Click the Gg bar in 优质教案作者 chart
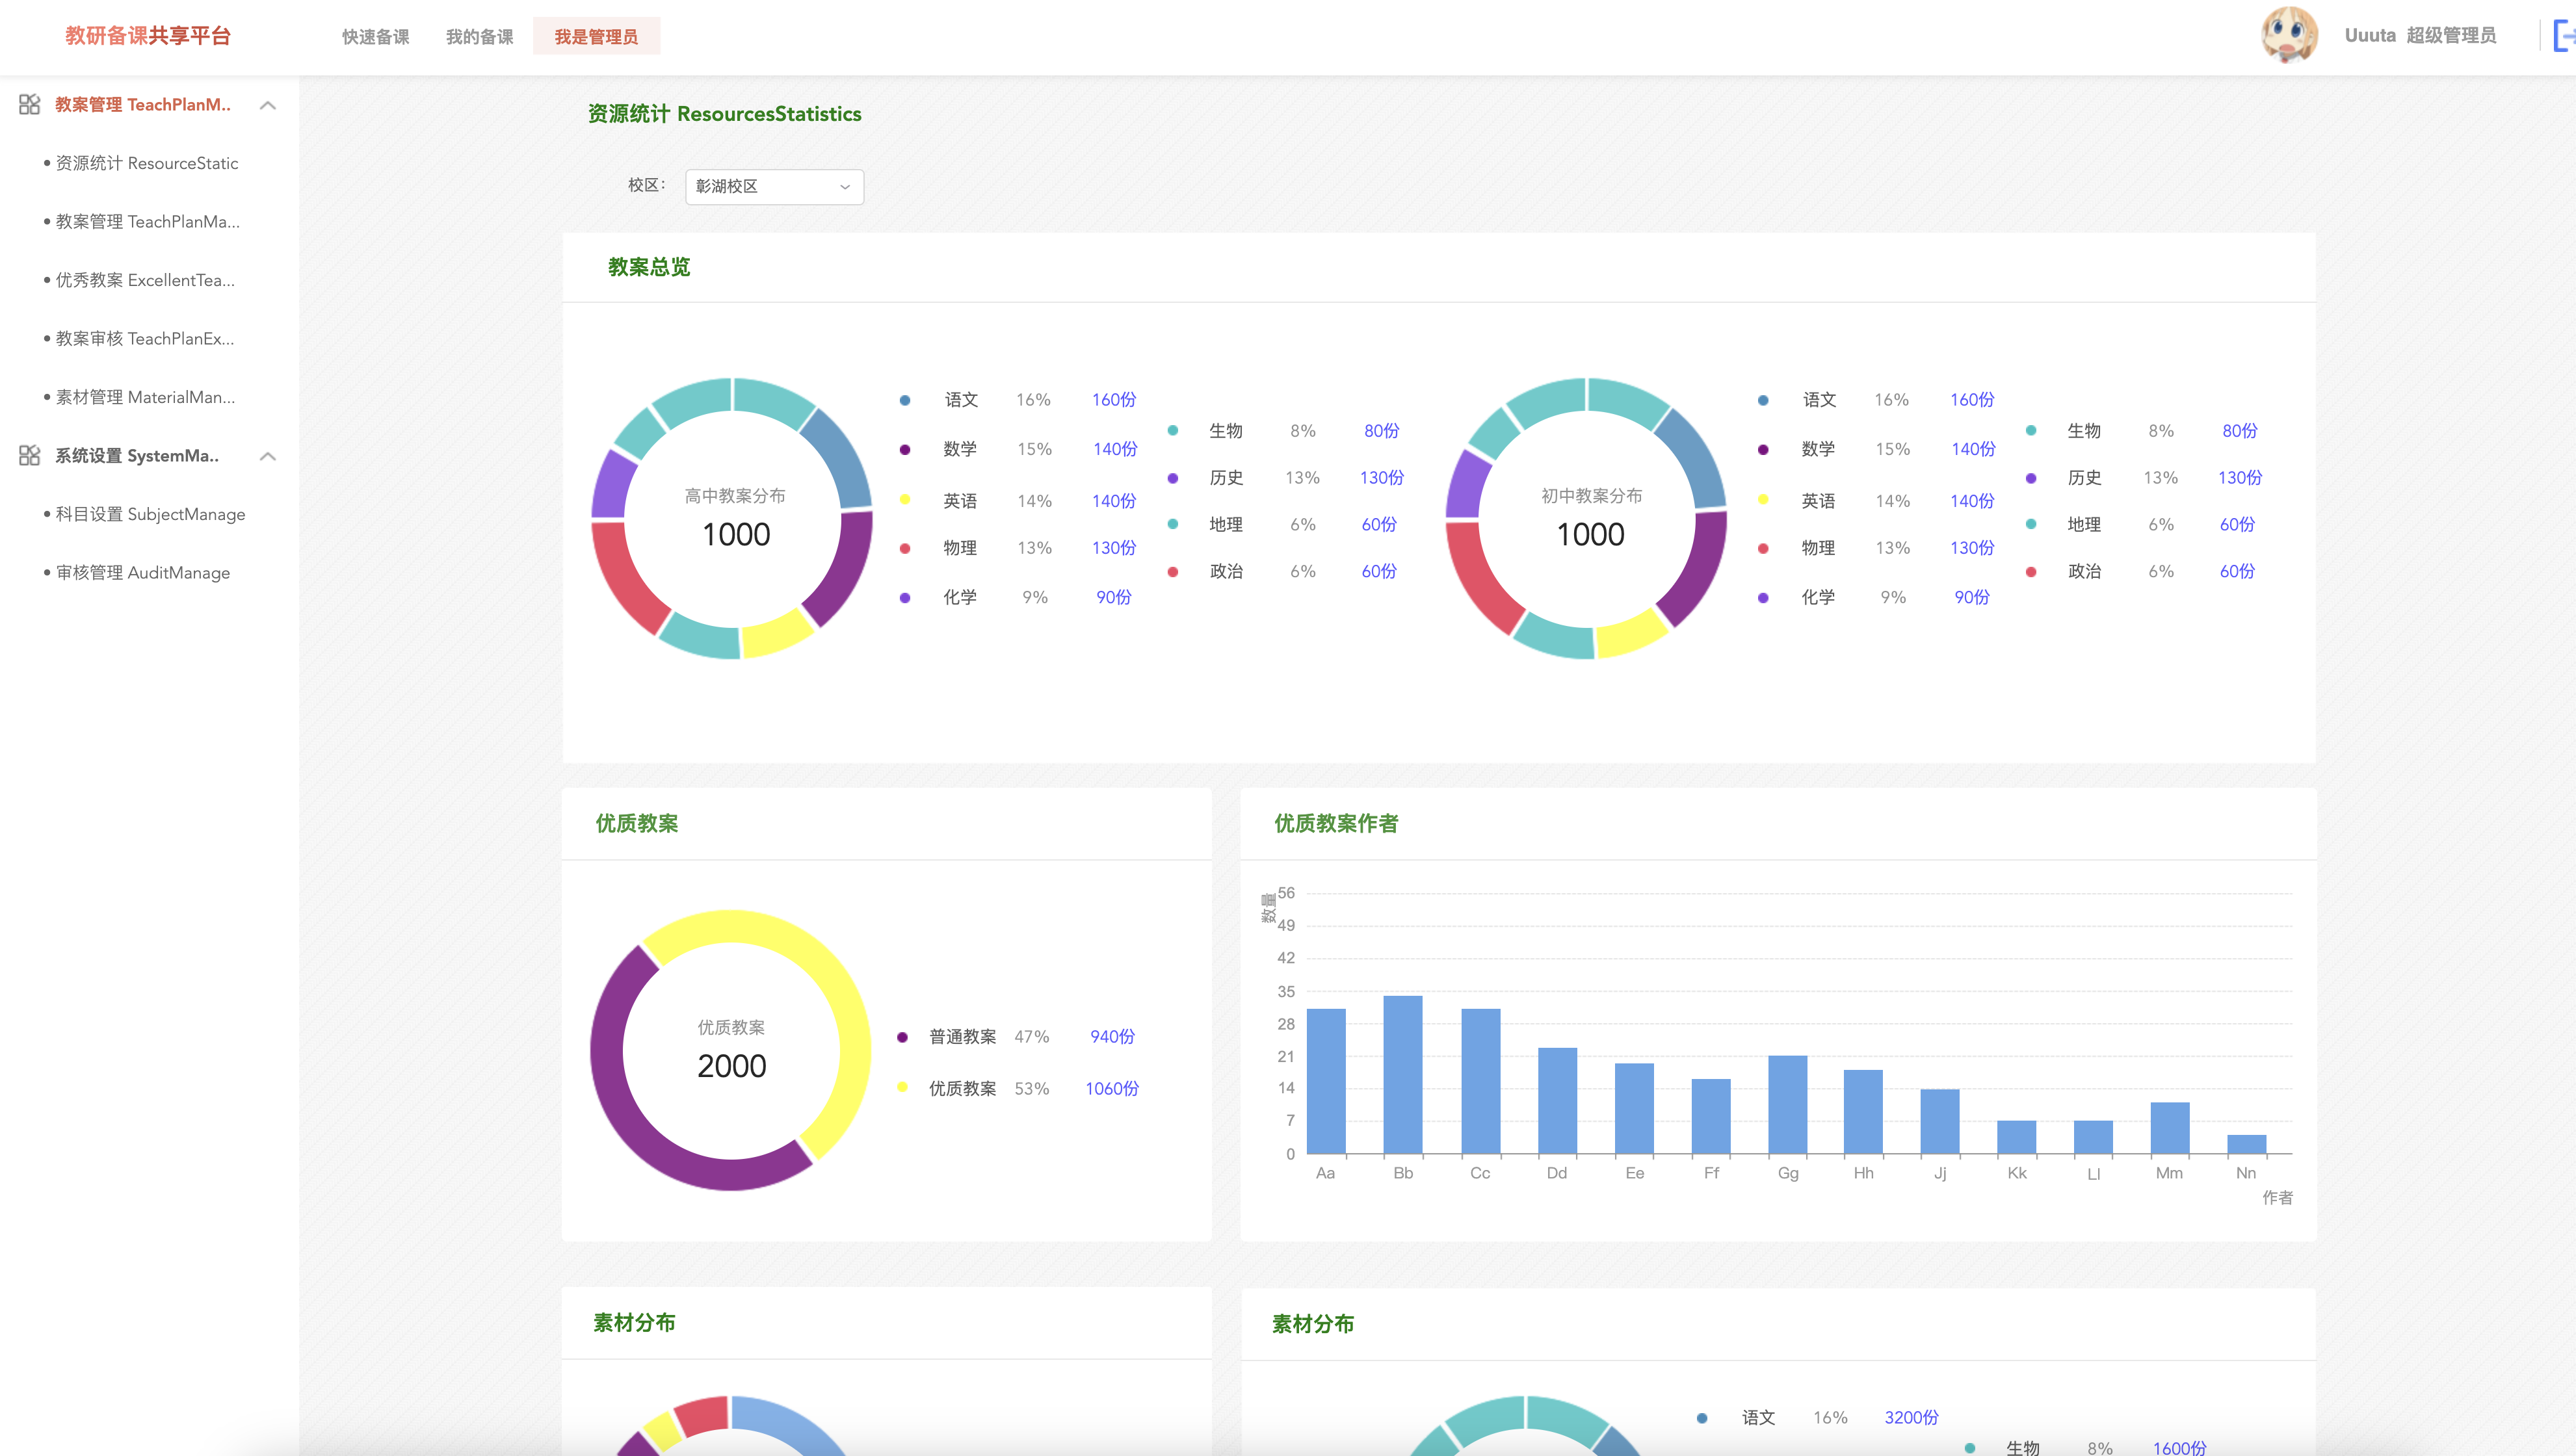The width and height of the screenshot is (2576, 1456). click(1788, 1104)
